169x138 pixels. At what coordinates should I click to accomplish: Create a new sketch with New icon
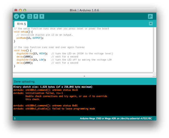(x=30, y=17)
